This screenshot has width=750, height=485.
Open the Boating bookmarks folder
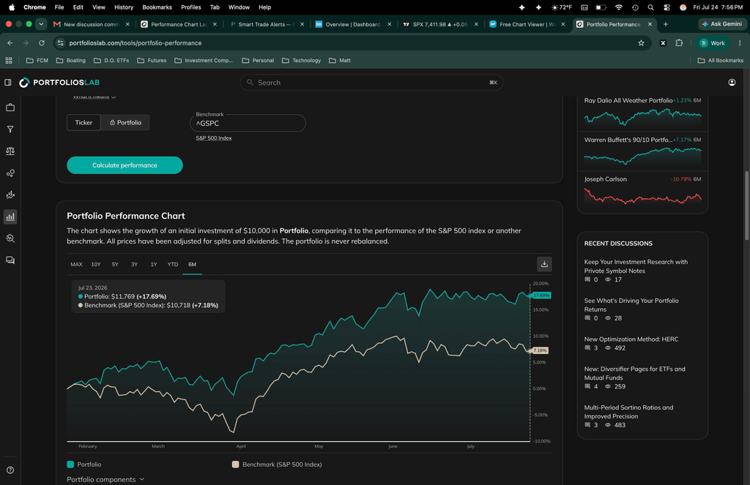[x=71, y=60]
